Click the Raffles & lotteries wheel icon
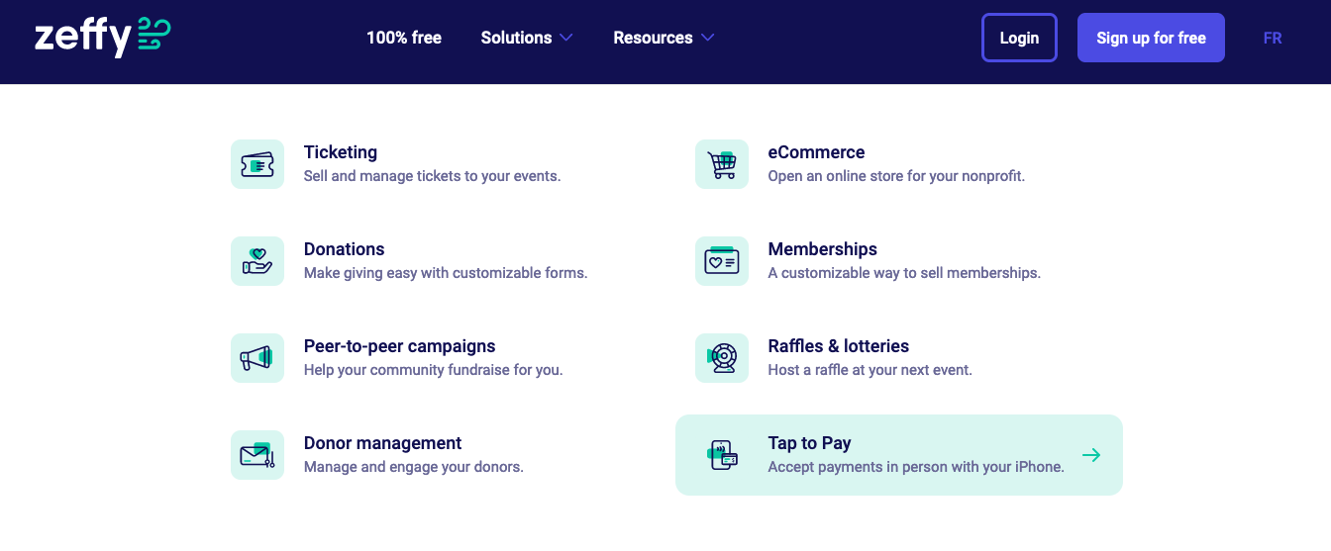1331x551 pixels. pyautogui.click(x=722, y=358)
